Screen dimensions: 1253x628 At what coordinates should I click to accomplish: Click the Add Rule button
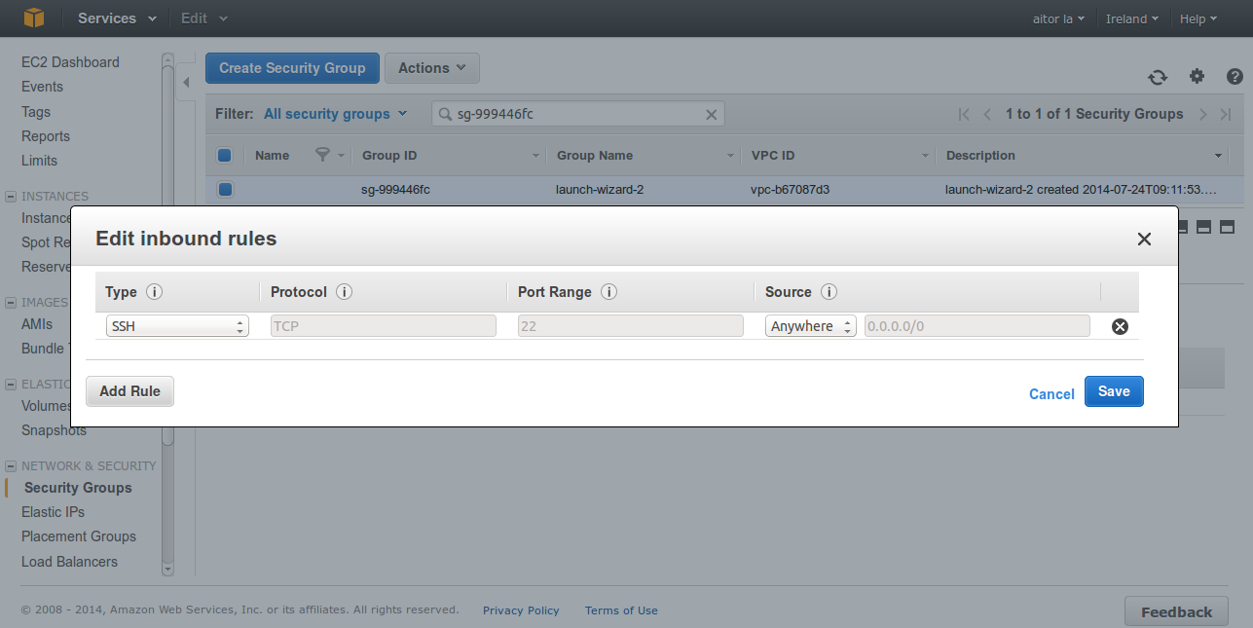point(129,391)
